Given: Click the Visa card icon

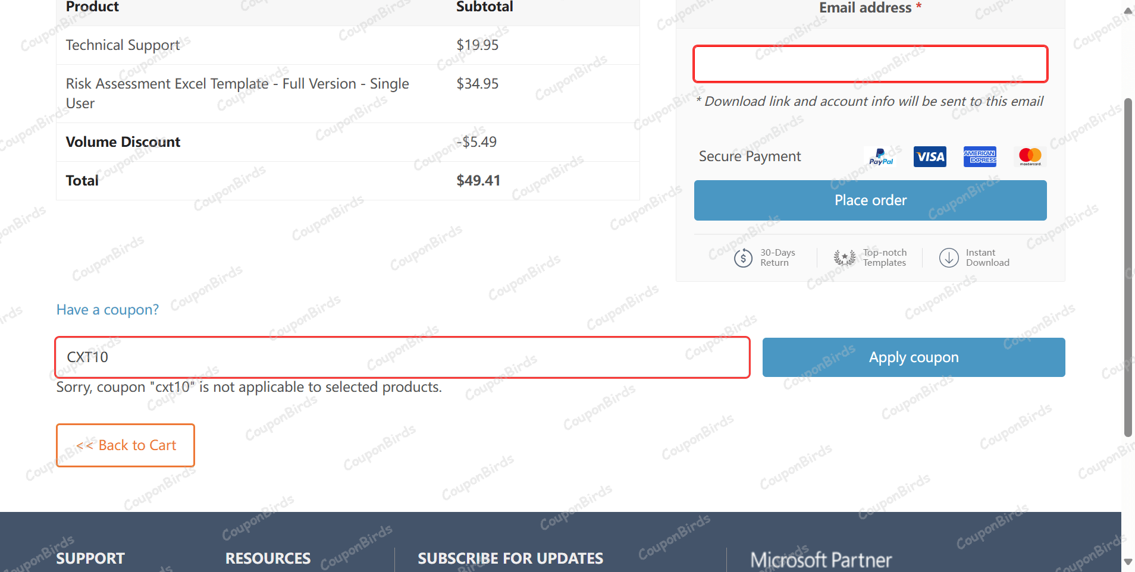Looking at the screenshot, I should pos(930,157).
